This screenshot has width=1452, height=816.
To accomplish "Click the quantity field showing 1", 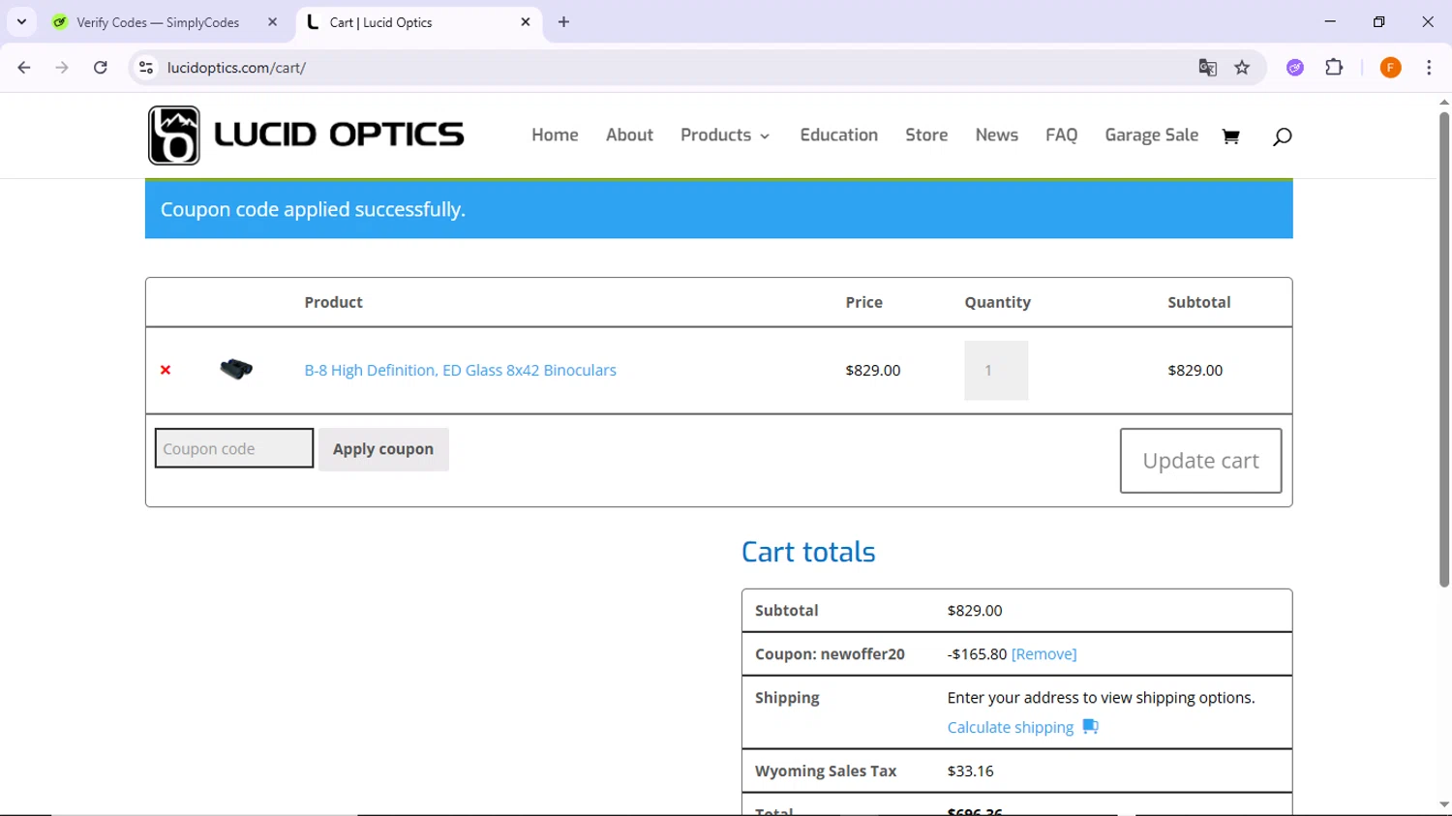I will pos(996,371).
